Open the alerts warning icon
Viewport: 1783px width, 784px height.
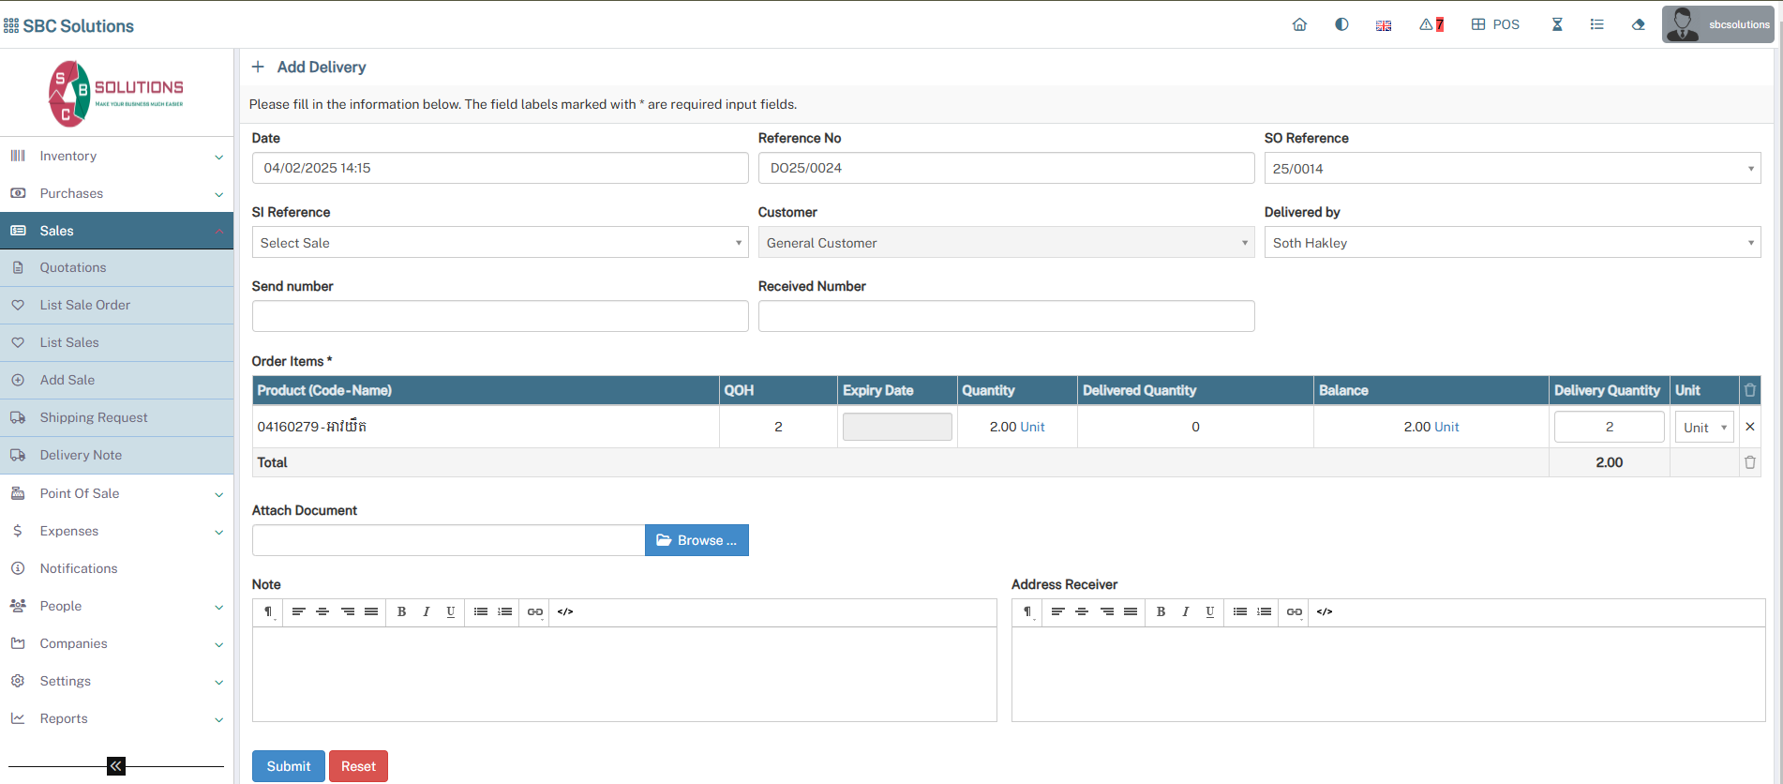[x=1431, y=24]
